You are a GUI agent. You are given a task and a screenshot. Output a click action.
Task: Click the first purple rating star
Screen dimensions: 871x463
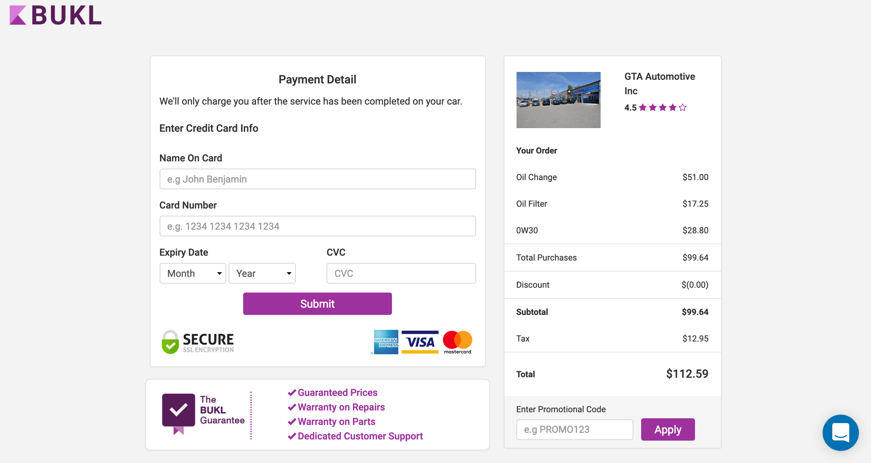pos(643,108)
